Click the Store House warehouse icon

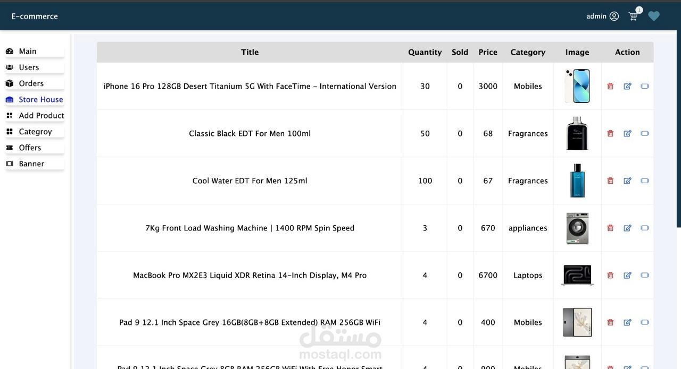pyautogui.click(x=10, y=99)
